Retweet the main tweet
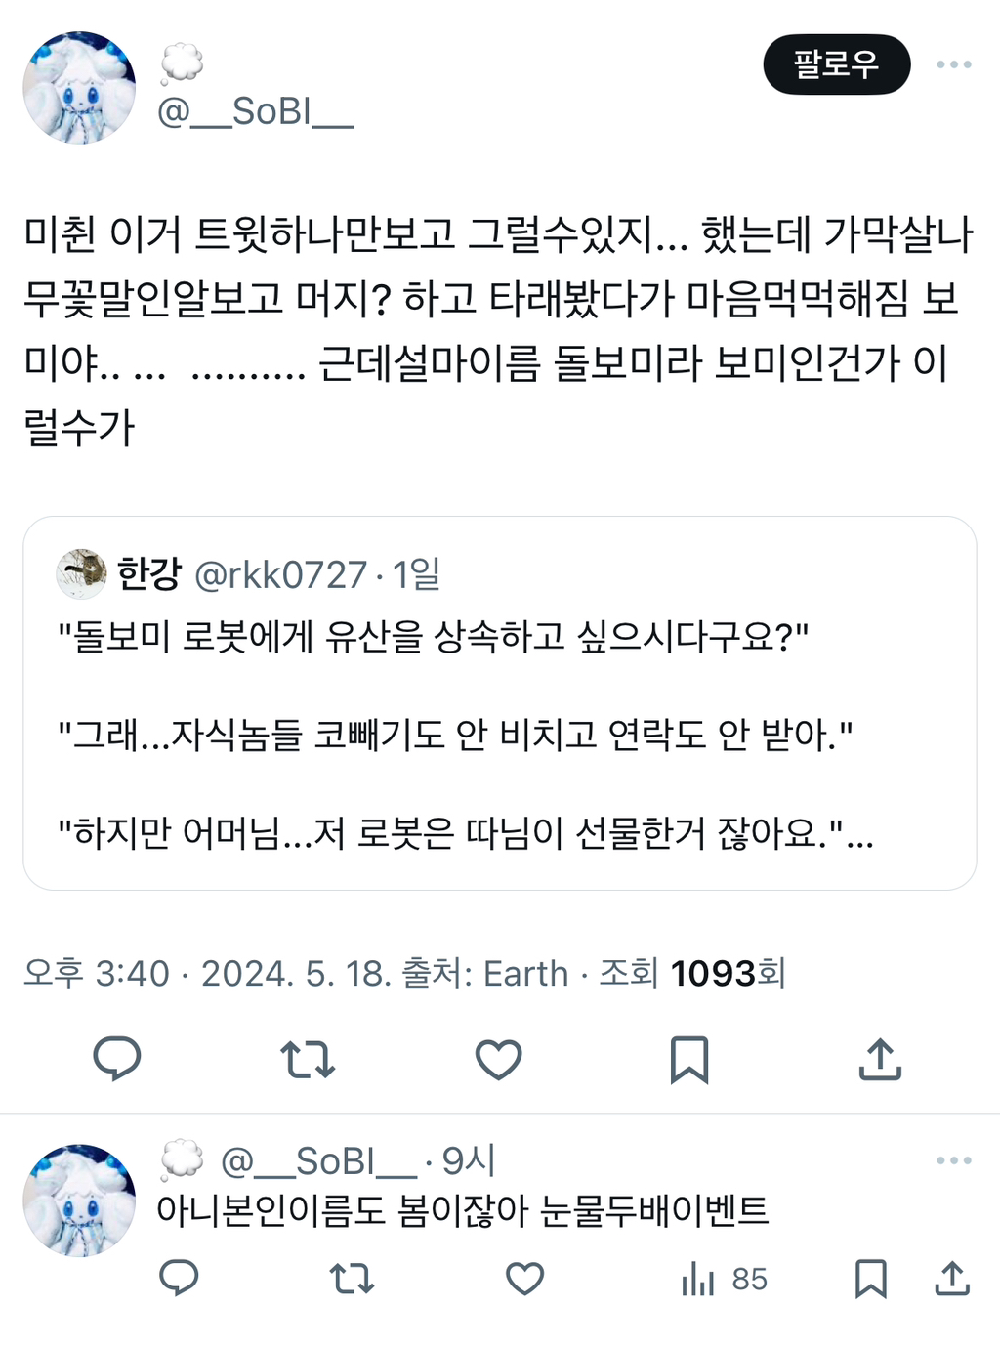 [x=307, y=1058]
